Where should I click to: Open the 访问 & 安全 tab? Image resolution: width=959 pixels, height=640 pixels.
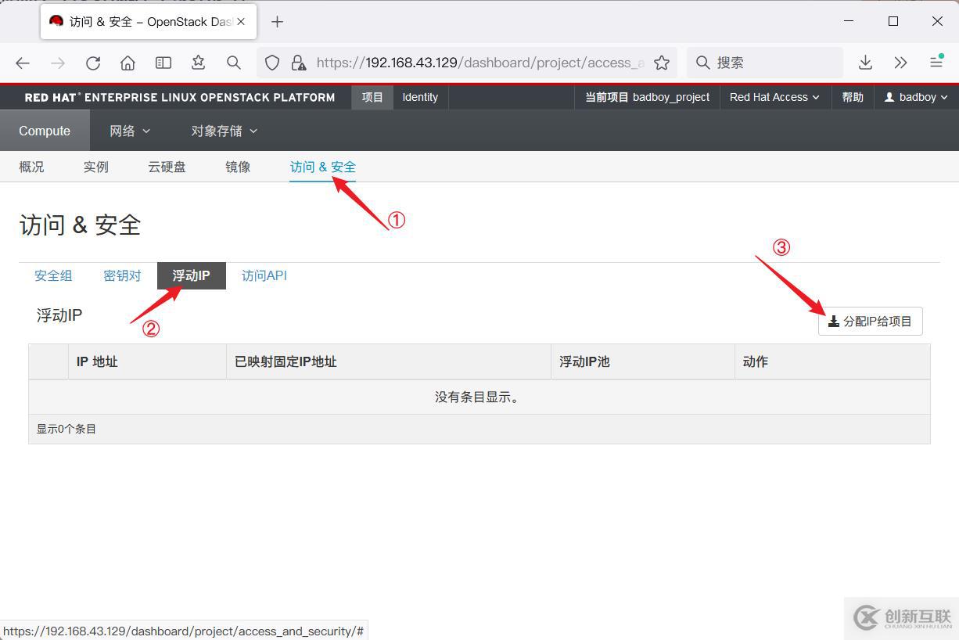tap(322, 167)
